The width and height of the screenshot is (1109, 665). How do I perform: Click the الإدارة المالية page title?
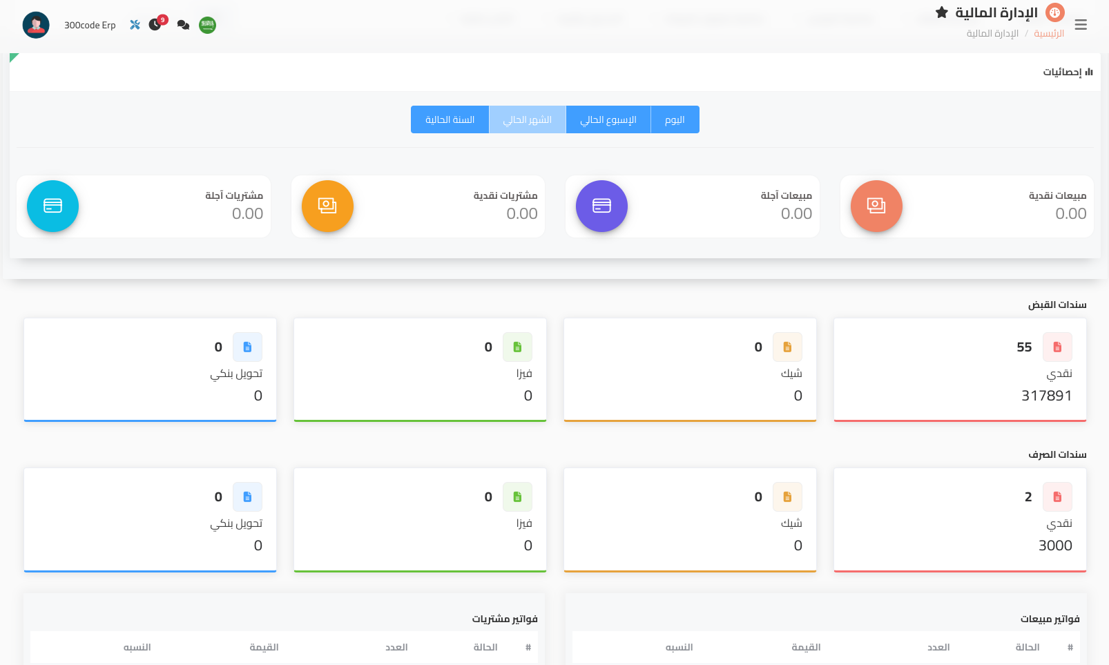(996, 12)
